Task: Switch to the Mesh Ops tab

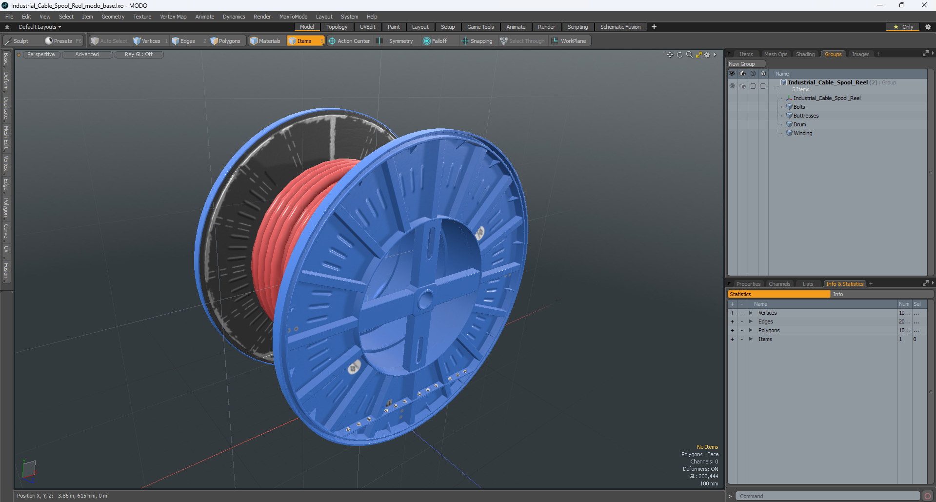Action: pyautogui.click(x=776, y=54)
